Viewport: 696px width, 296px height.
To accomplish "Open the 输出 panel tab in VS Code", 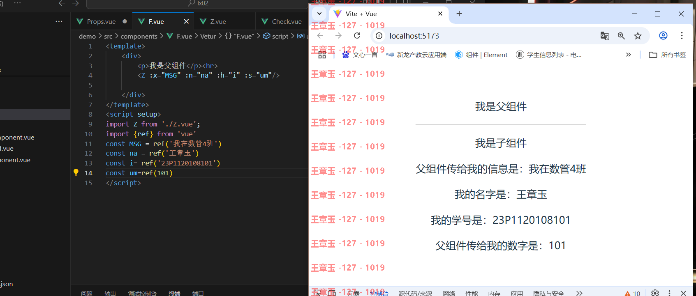I will pyautogui.click(x=110, y=293).
